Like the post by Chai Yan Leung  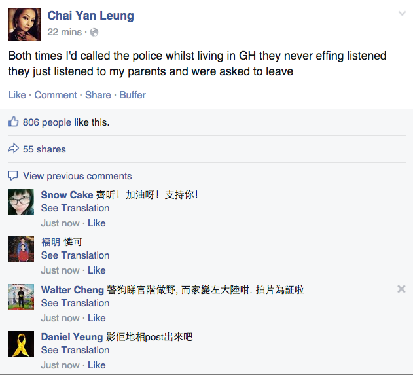[17, 95]
